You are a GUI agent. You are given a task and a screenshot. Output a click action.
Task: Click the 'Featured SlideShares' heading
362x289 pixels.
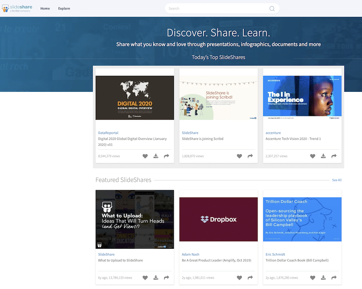(x=123, y=180)
